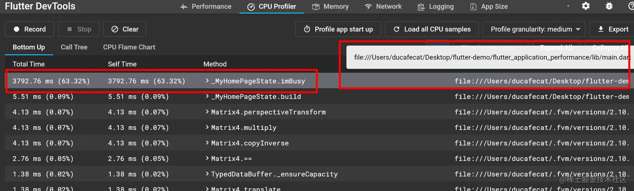This screenshot has height=191, width=634.
Task: Export the CPU profile
Action: point(613,29)
